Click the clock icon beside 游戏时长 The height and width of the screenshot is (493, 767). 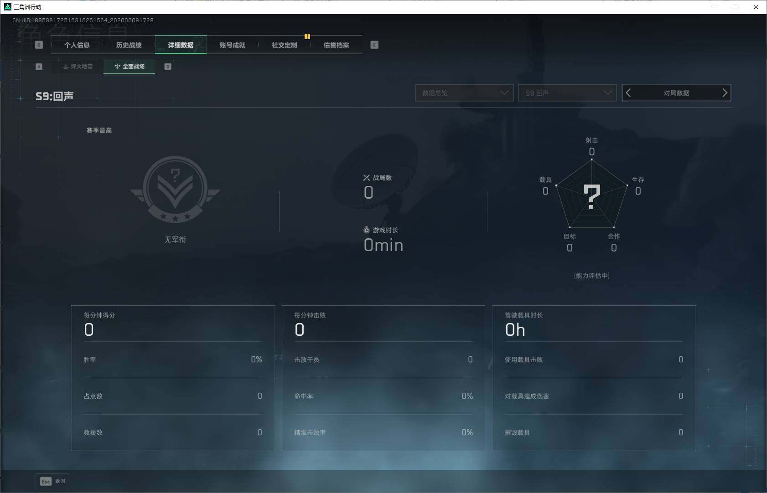tap(366, 230)
